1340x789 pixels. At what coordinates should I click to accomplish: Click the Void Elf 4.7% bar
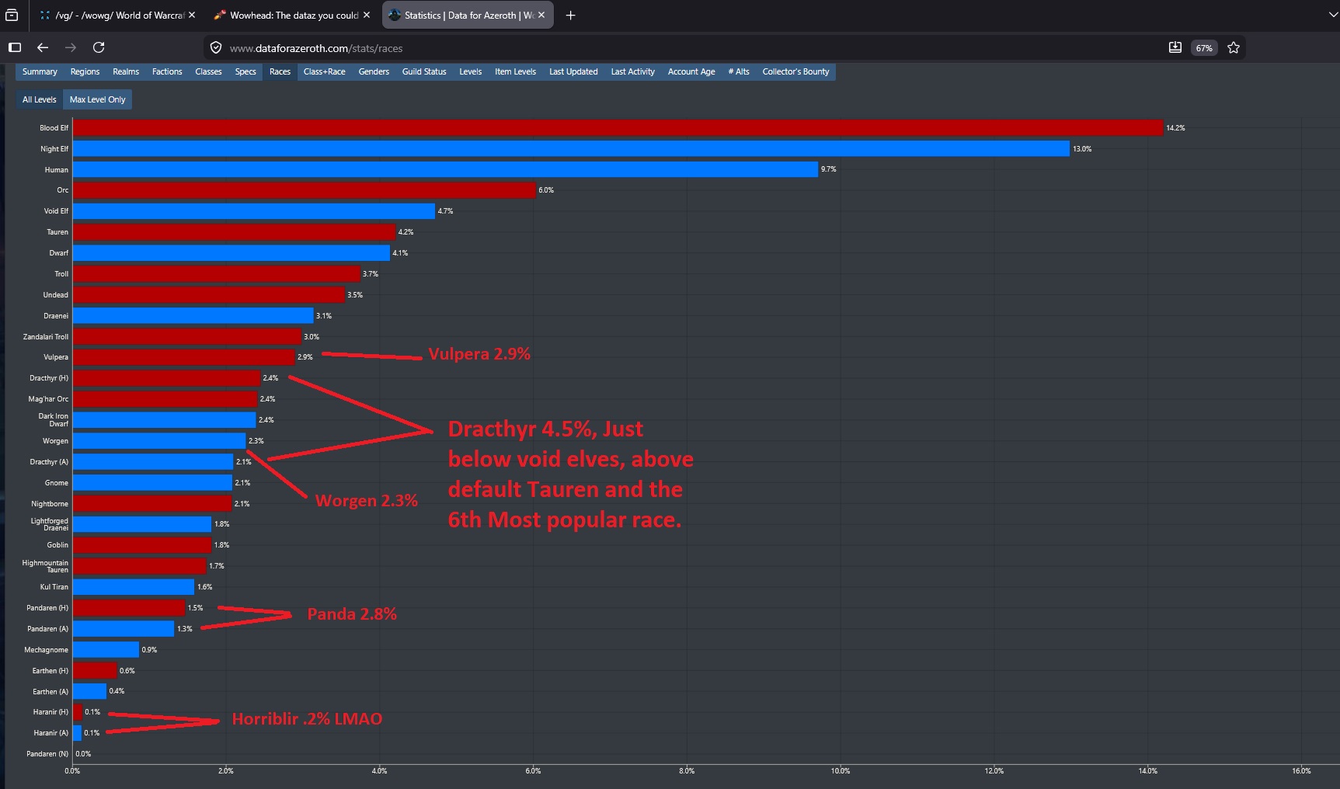[x=254, y=211]
